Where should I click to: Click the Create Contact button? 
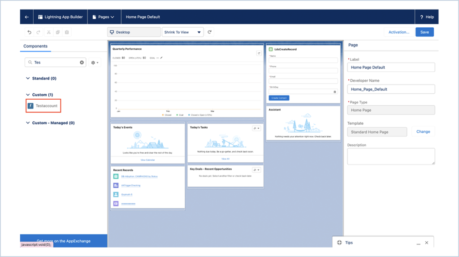pyautogui.click(x=279, y=98)
